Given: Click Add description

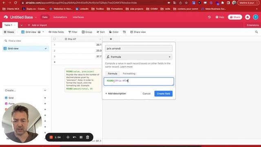Looking at the screenshot, I should coord(115,94).
